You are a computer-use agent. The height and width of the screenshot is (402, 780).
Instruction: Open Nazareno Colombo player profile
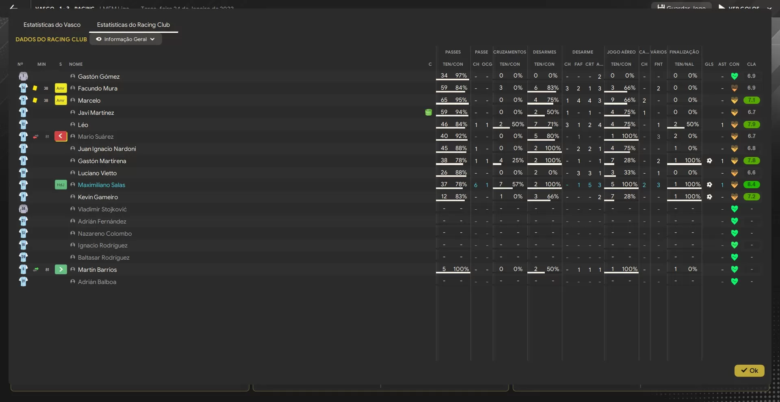(105, 234)
